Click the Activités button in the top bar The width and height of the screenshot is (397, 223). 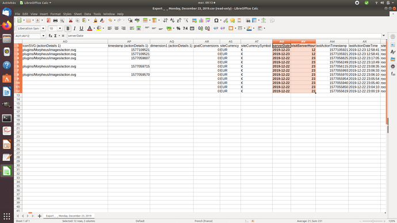pos(9,2)
